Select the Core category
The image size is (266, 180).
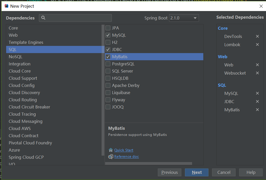[54, 28]
